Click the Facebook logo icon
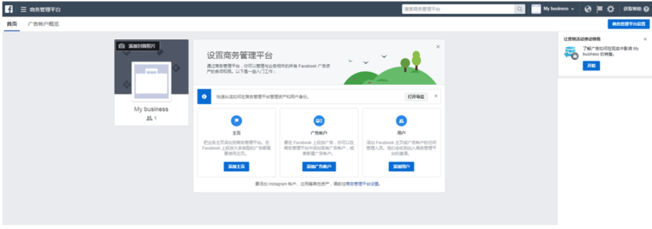 tap(9, 9)
